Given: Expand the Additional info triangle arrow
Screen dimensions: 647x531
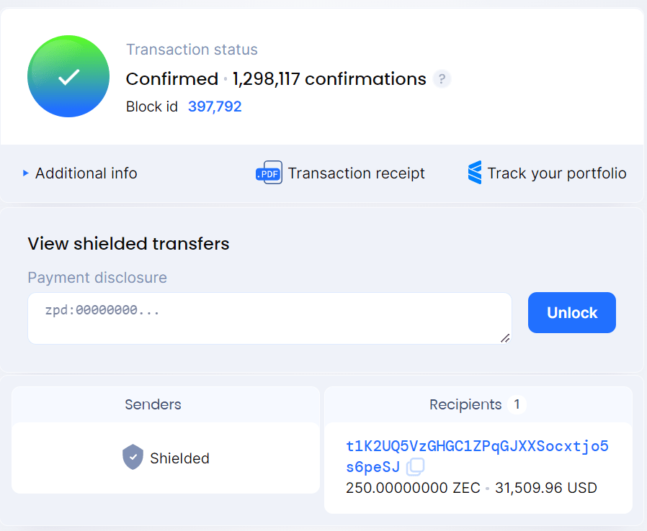Looking at the screenshot, I should 26,173.
